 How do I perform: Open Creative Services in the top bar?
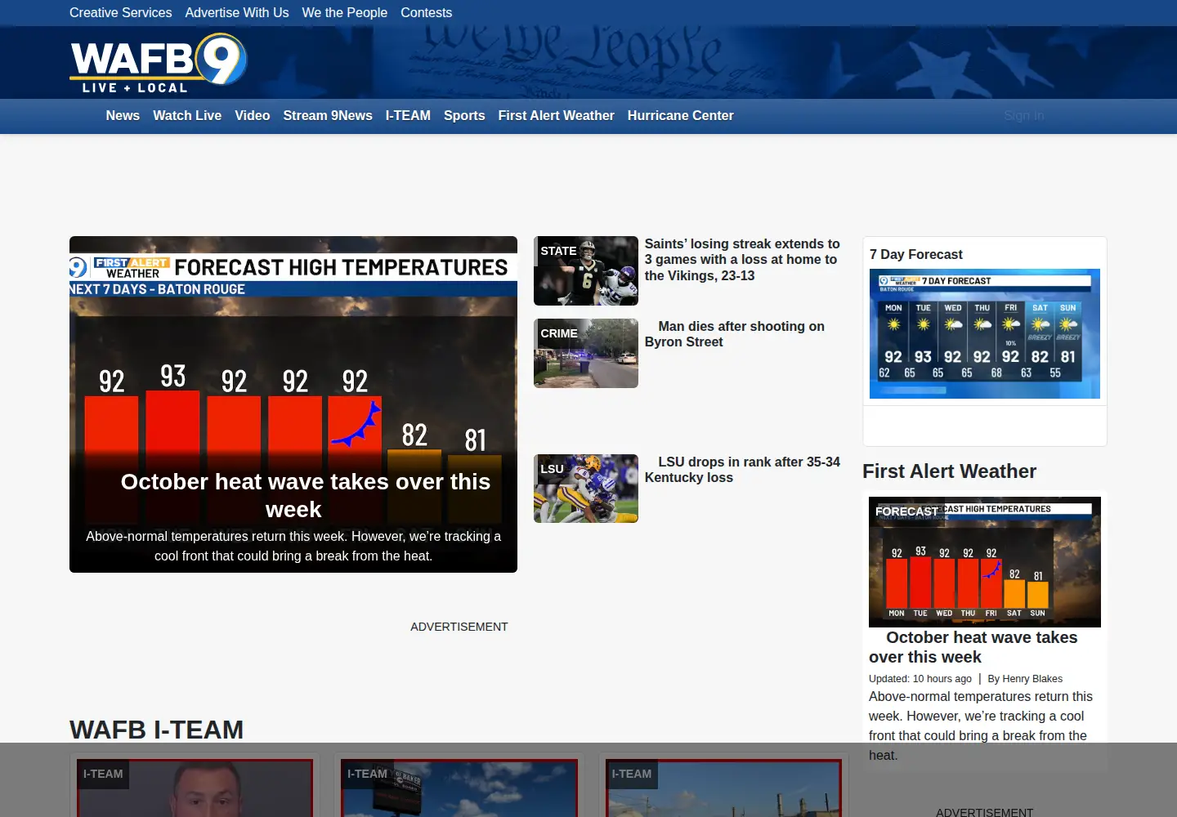tap(121, 12)
